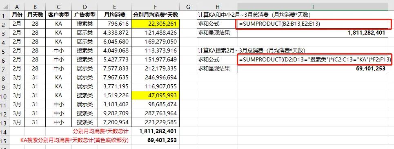Select cell showing 169,279,050

155,42
